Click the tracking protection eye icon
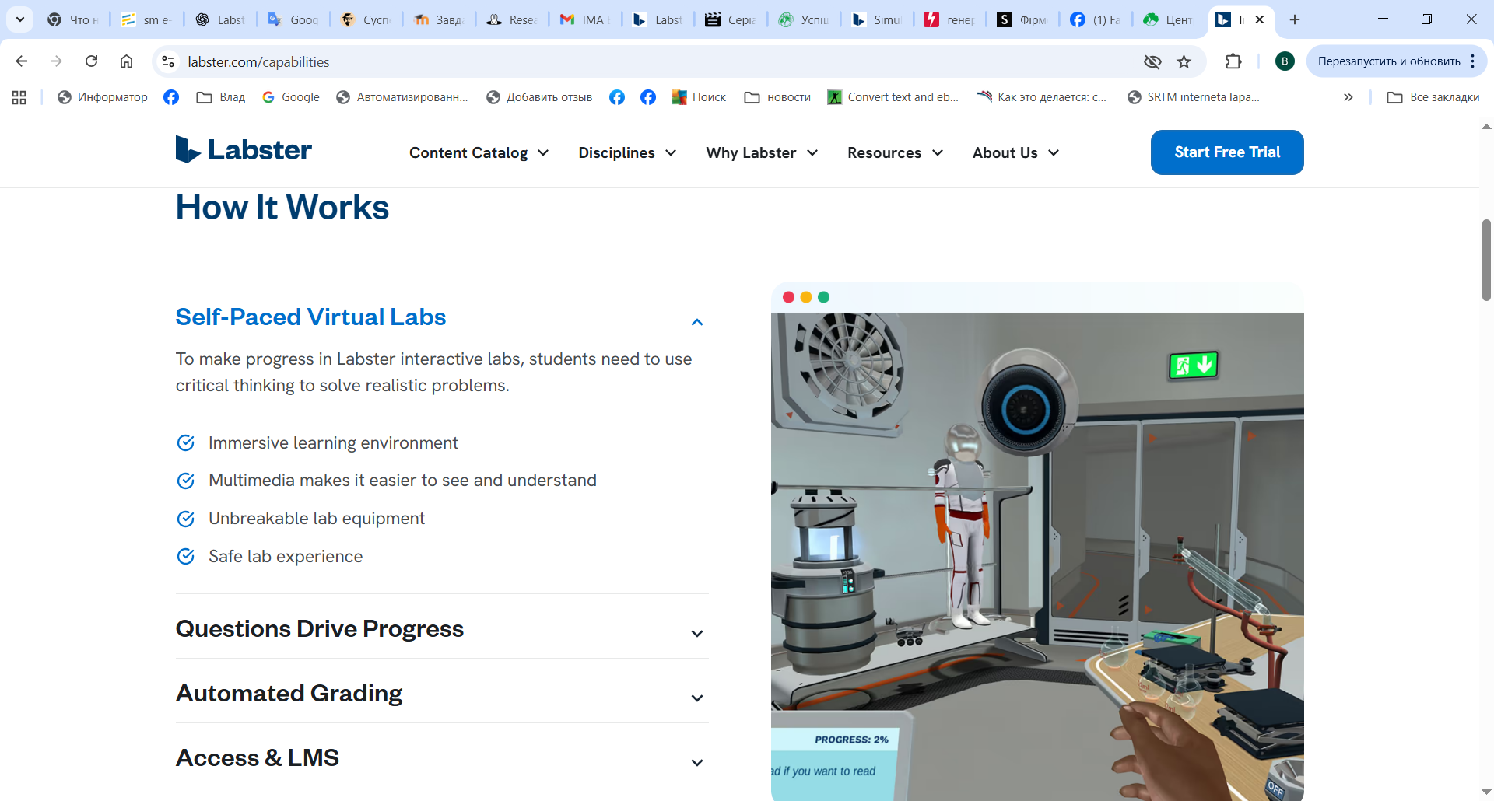Screen dimensions: 1494x801 pos(1152,61)
